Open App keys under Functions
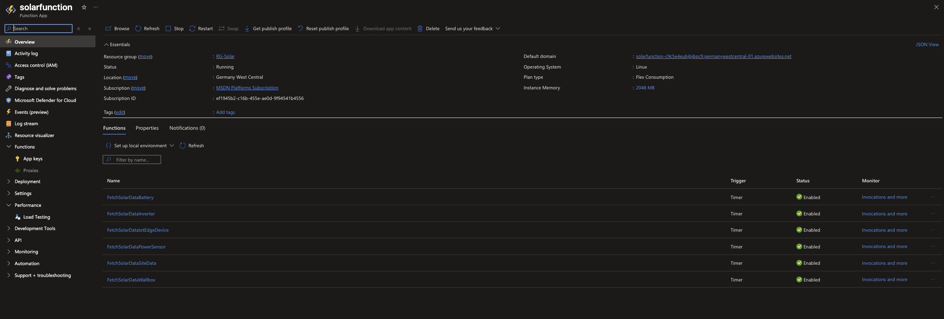The width and height of the screenshot is (944, 319). [33, 159]
